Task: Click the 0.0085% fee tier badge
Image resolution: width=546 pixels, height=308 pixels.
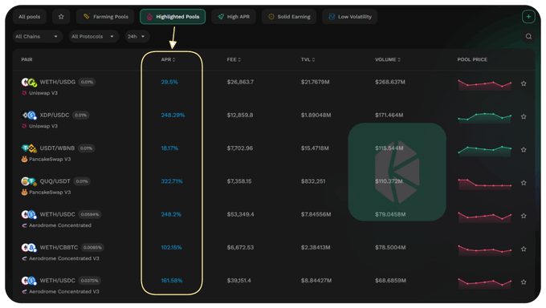Action: point(92,248)
